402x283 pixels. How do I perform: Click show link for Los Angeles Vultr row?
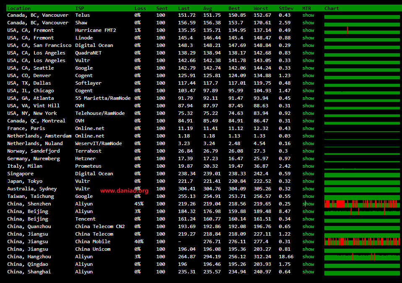tap(308, 60)
